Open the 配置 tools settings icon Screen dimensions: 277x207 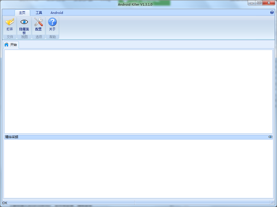39,25
